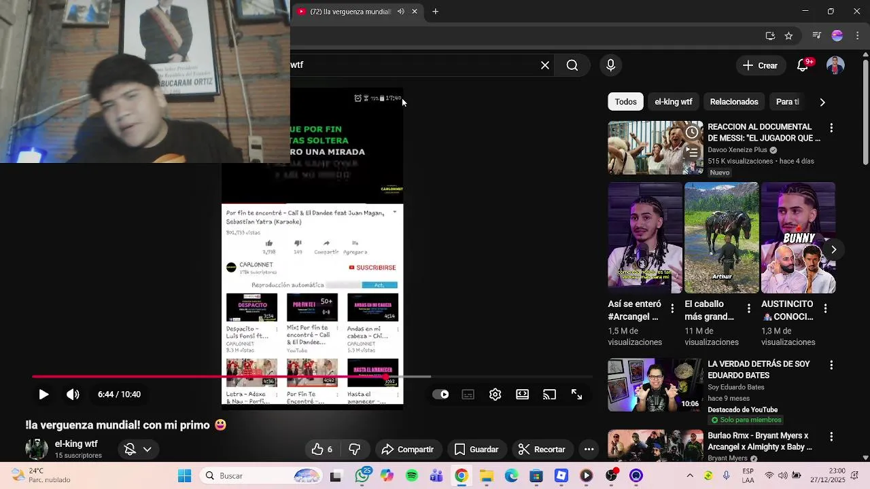Open WhatsApp from the taskbar
This screenshot has width=870, height=489.
(x=362, y=476)
